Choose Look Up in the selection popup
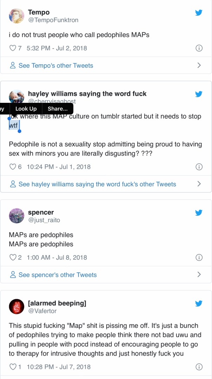The width and height of the screenshot is (212, 379). click(x=26, y=109)
